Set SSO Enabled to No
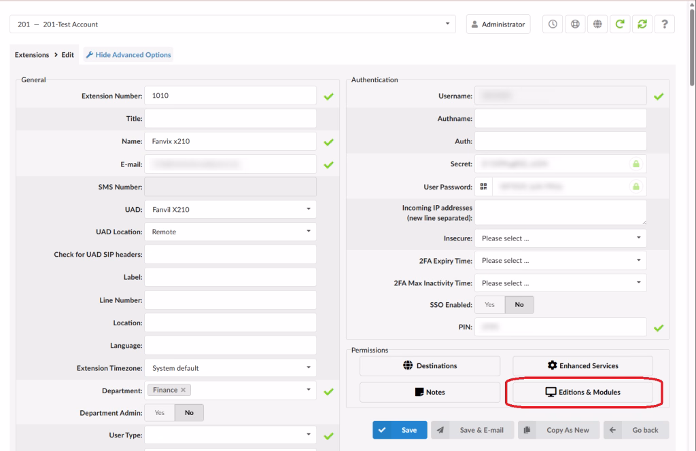 click(519, 305)
